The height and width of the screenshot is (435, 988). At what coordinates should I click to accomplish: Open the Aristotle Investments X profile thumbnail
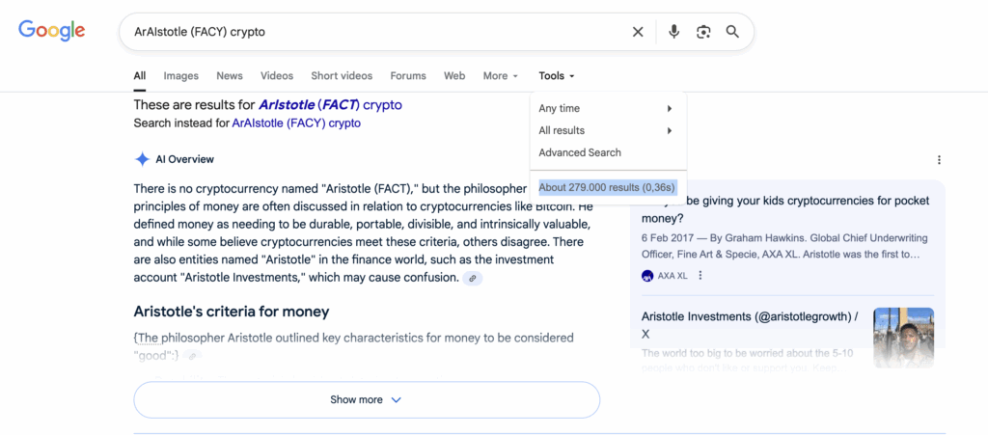pos(903,337)
